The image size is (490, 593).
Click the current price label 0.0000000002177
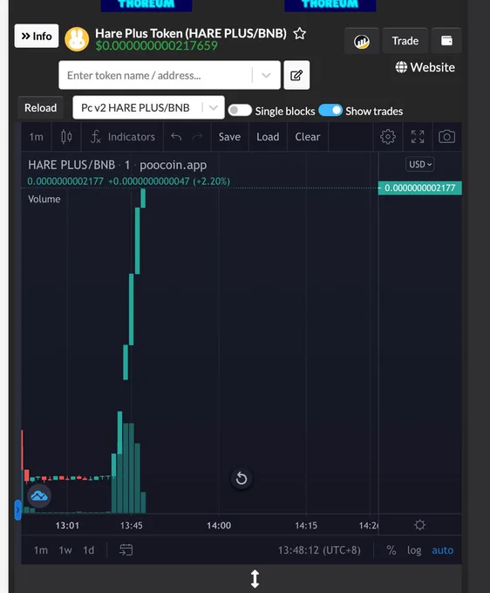click(419, 188)
